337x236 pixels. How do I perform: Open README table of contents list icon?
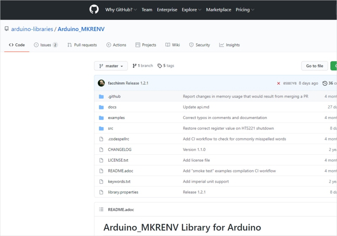[101, 209]
